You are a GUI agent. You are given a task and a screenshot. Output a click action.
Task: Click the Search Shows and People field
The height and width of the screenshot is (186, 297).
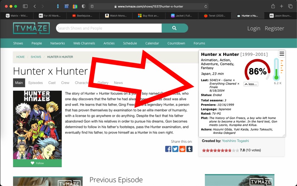(x=108, y=28)
